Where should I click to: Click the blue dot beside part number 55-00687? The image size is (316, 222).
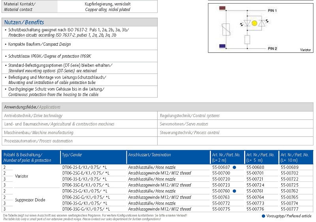coord(234,168)
